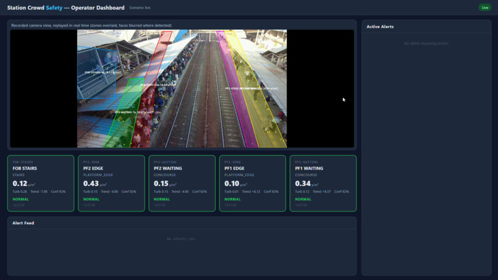Click 'Turb 0.15' on the PF2 WAITING card

161,192
